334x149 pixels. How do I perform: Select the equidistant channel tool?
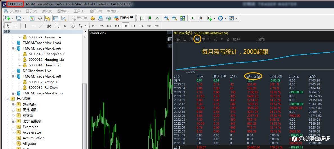pos(49,26)
